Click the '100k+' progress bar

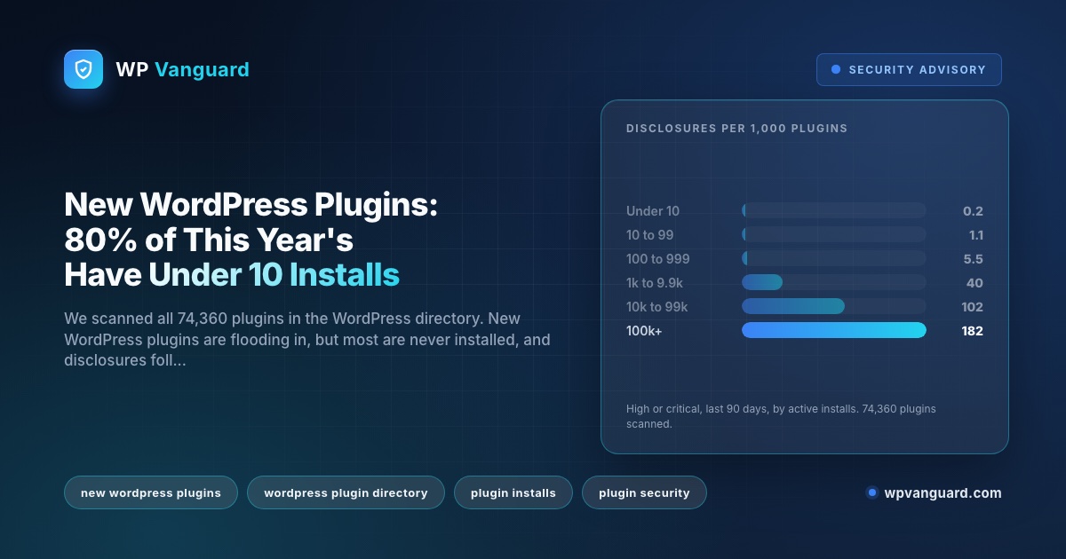tap(834, 330)
